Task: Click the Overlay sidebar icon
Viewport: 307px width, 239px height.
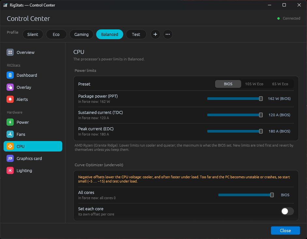Action: (10, 87)
